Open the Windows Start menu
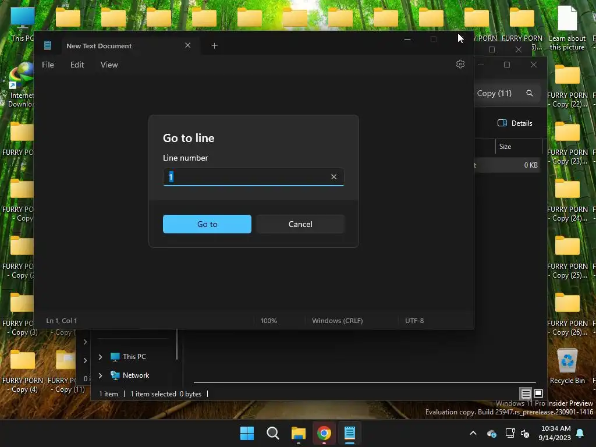596x447 pixels. click(x=247, y=433)
